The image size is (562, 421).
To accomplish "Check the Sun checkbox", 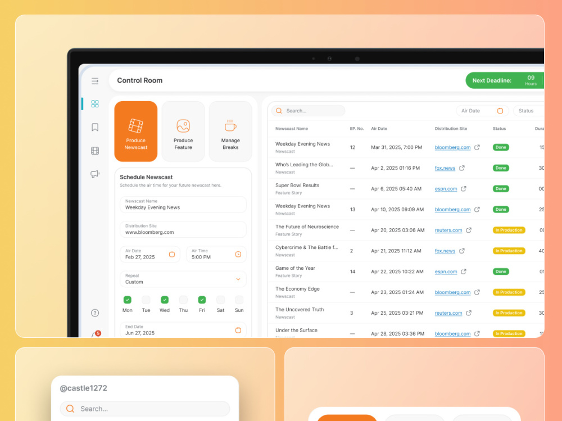I will coord(239,300).
